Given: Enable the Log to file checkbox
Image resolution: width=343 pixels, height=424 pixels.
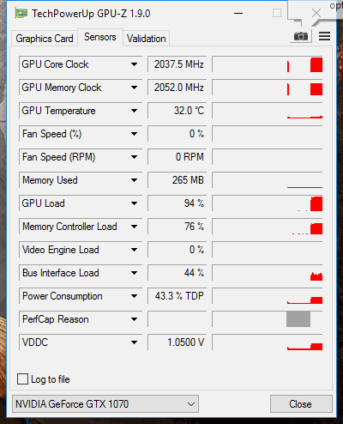Looking at the screenshot, I should pyautogui.click(x=22, y=379).
